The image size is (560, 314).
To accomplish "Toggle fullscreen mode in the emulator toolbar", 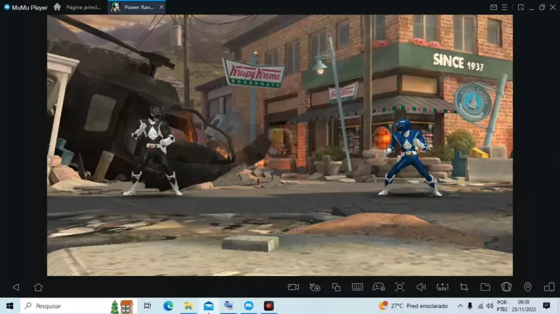I will 399,287.
